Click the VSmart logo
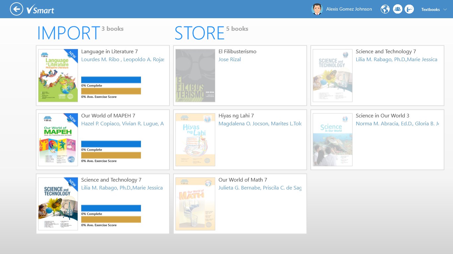Viewport: 453px width, 254px height. 40,10
